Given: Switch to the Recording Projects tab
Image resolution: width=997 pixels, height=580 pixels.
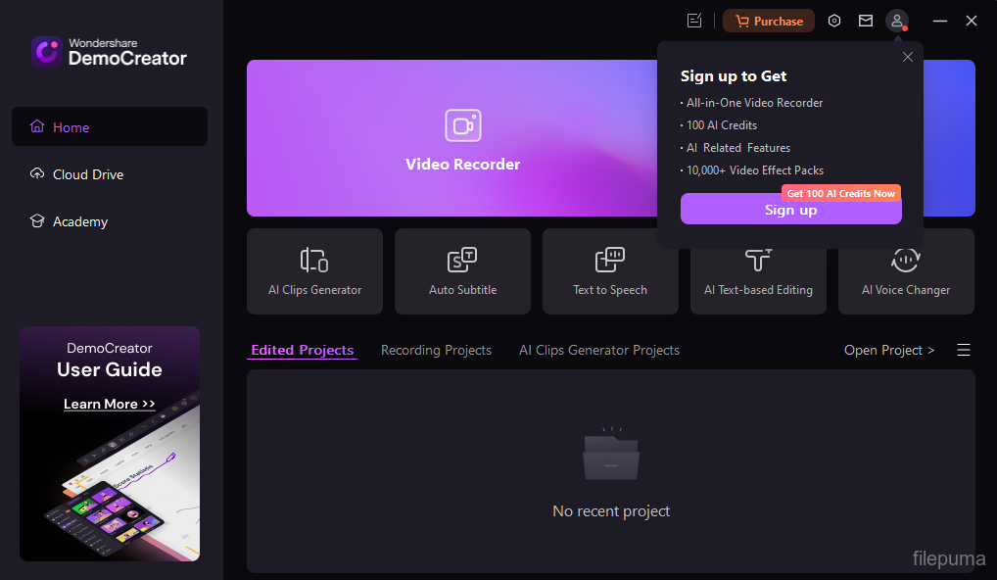Looking at the screenshot, I should 436,350.
